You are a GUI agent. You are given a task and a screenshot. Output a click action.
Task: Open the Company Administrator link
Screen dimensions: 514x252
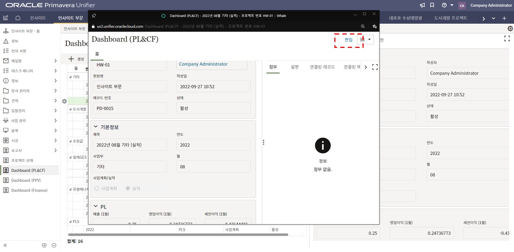point(203,64)
